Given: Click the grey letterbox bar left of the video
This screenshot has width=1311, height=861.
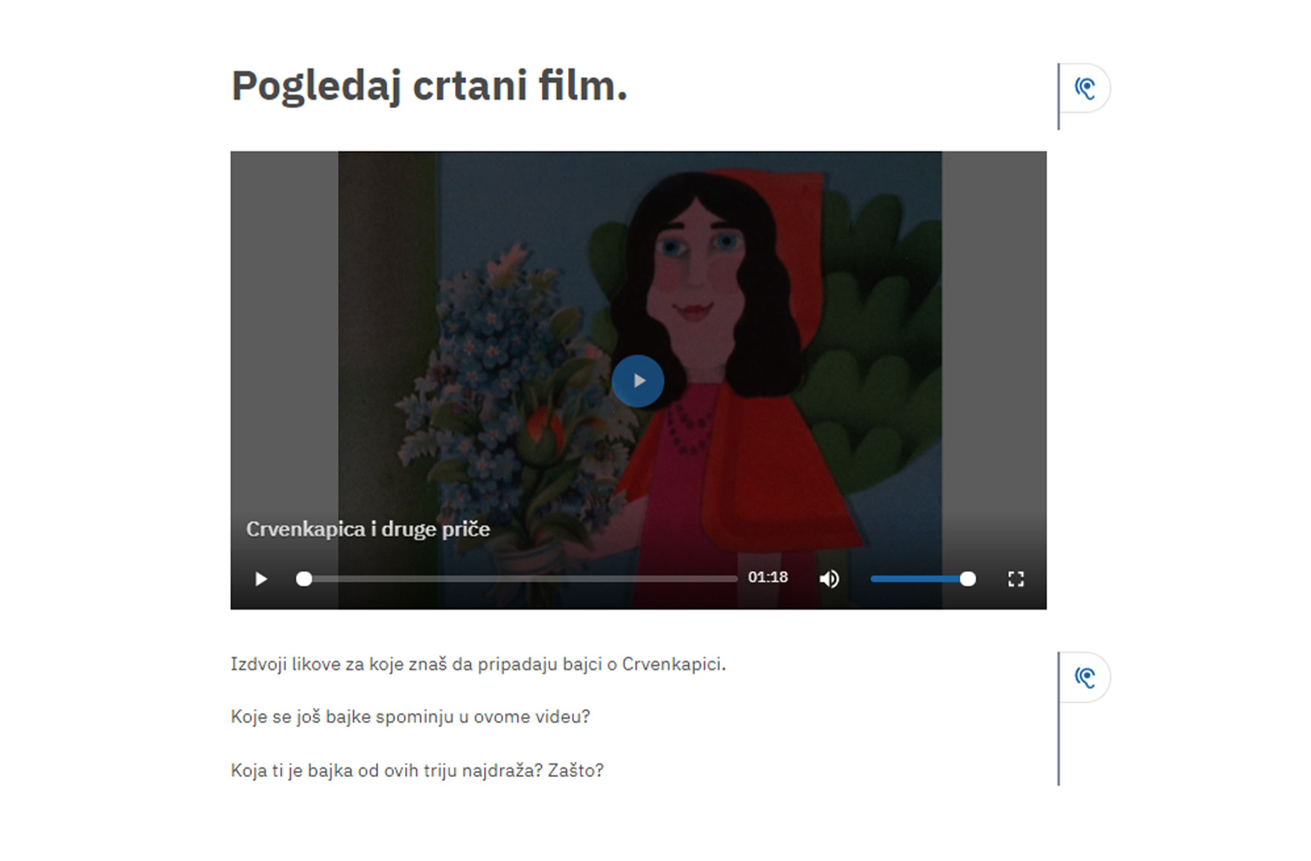Looking at the screenshot, I should pyautogui.click(x=284, y=337).
